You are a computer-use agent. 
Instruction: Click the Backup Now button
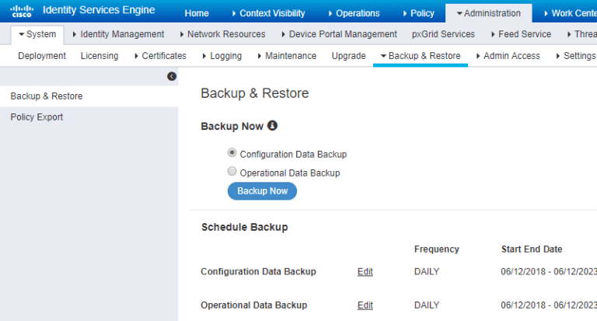pyautogui.click(x=262, y=190)
